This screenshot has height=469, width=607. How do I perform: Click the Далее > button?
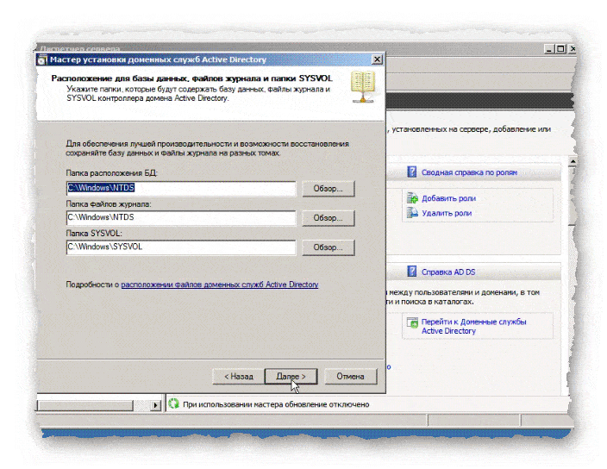[291, 376]
